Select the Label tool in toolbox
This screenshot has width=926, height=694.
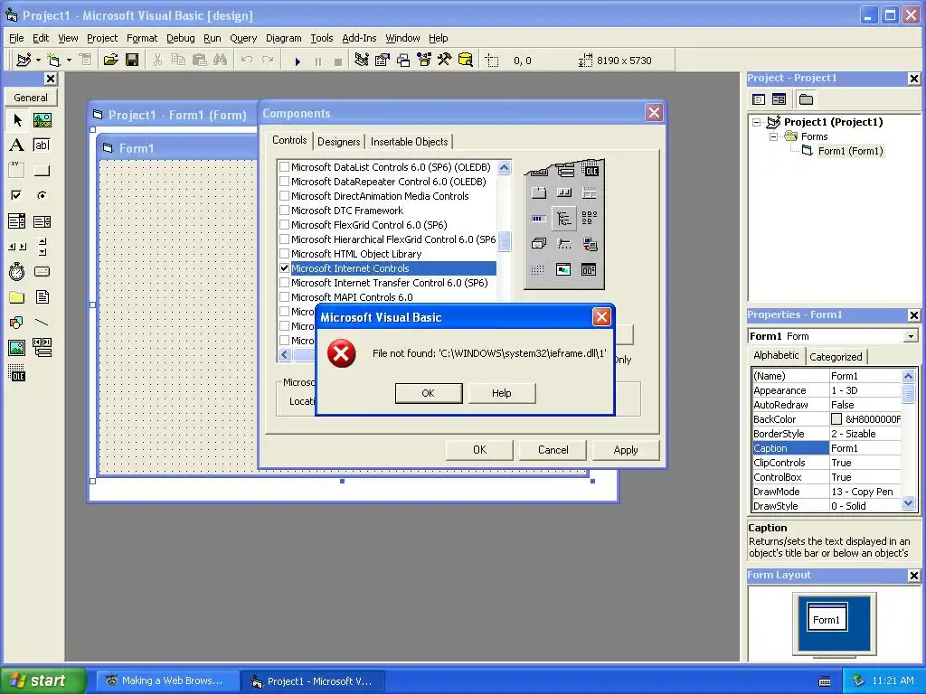point(17,145)
